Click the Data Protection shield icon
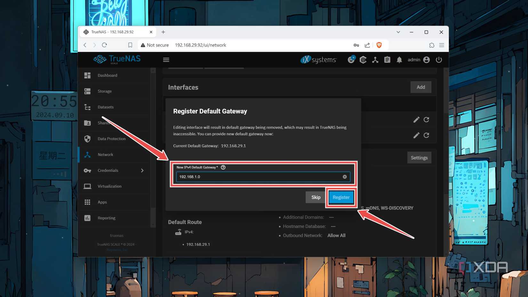Screen dimensions: 528x297 click(x=87, y=139)
